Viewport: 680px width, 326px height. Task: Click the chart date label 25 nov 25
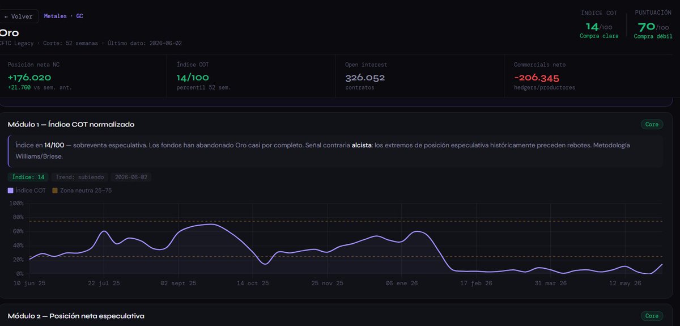pos(327,283)
